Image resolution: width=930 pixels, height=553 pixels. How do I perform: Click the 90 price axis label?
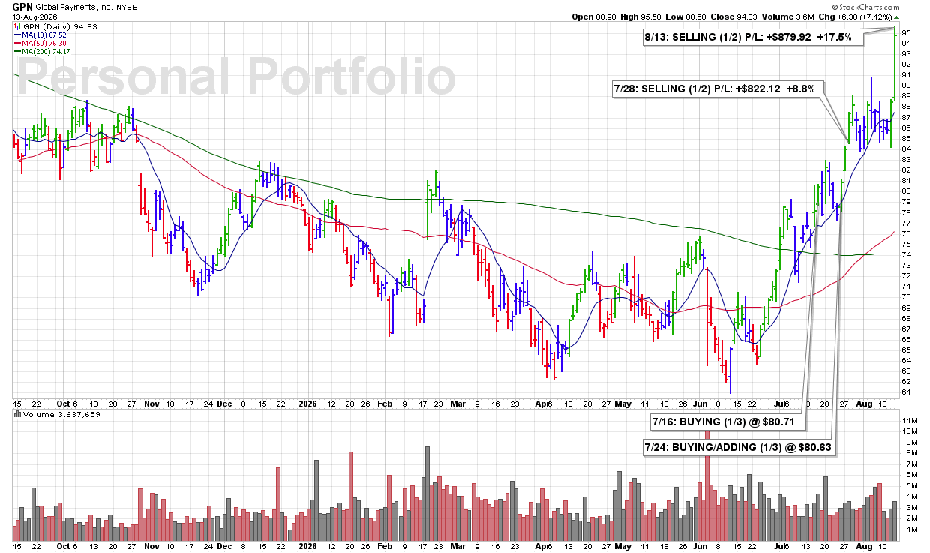click(x=907, y=86)
